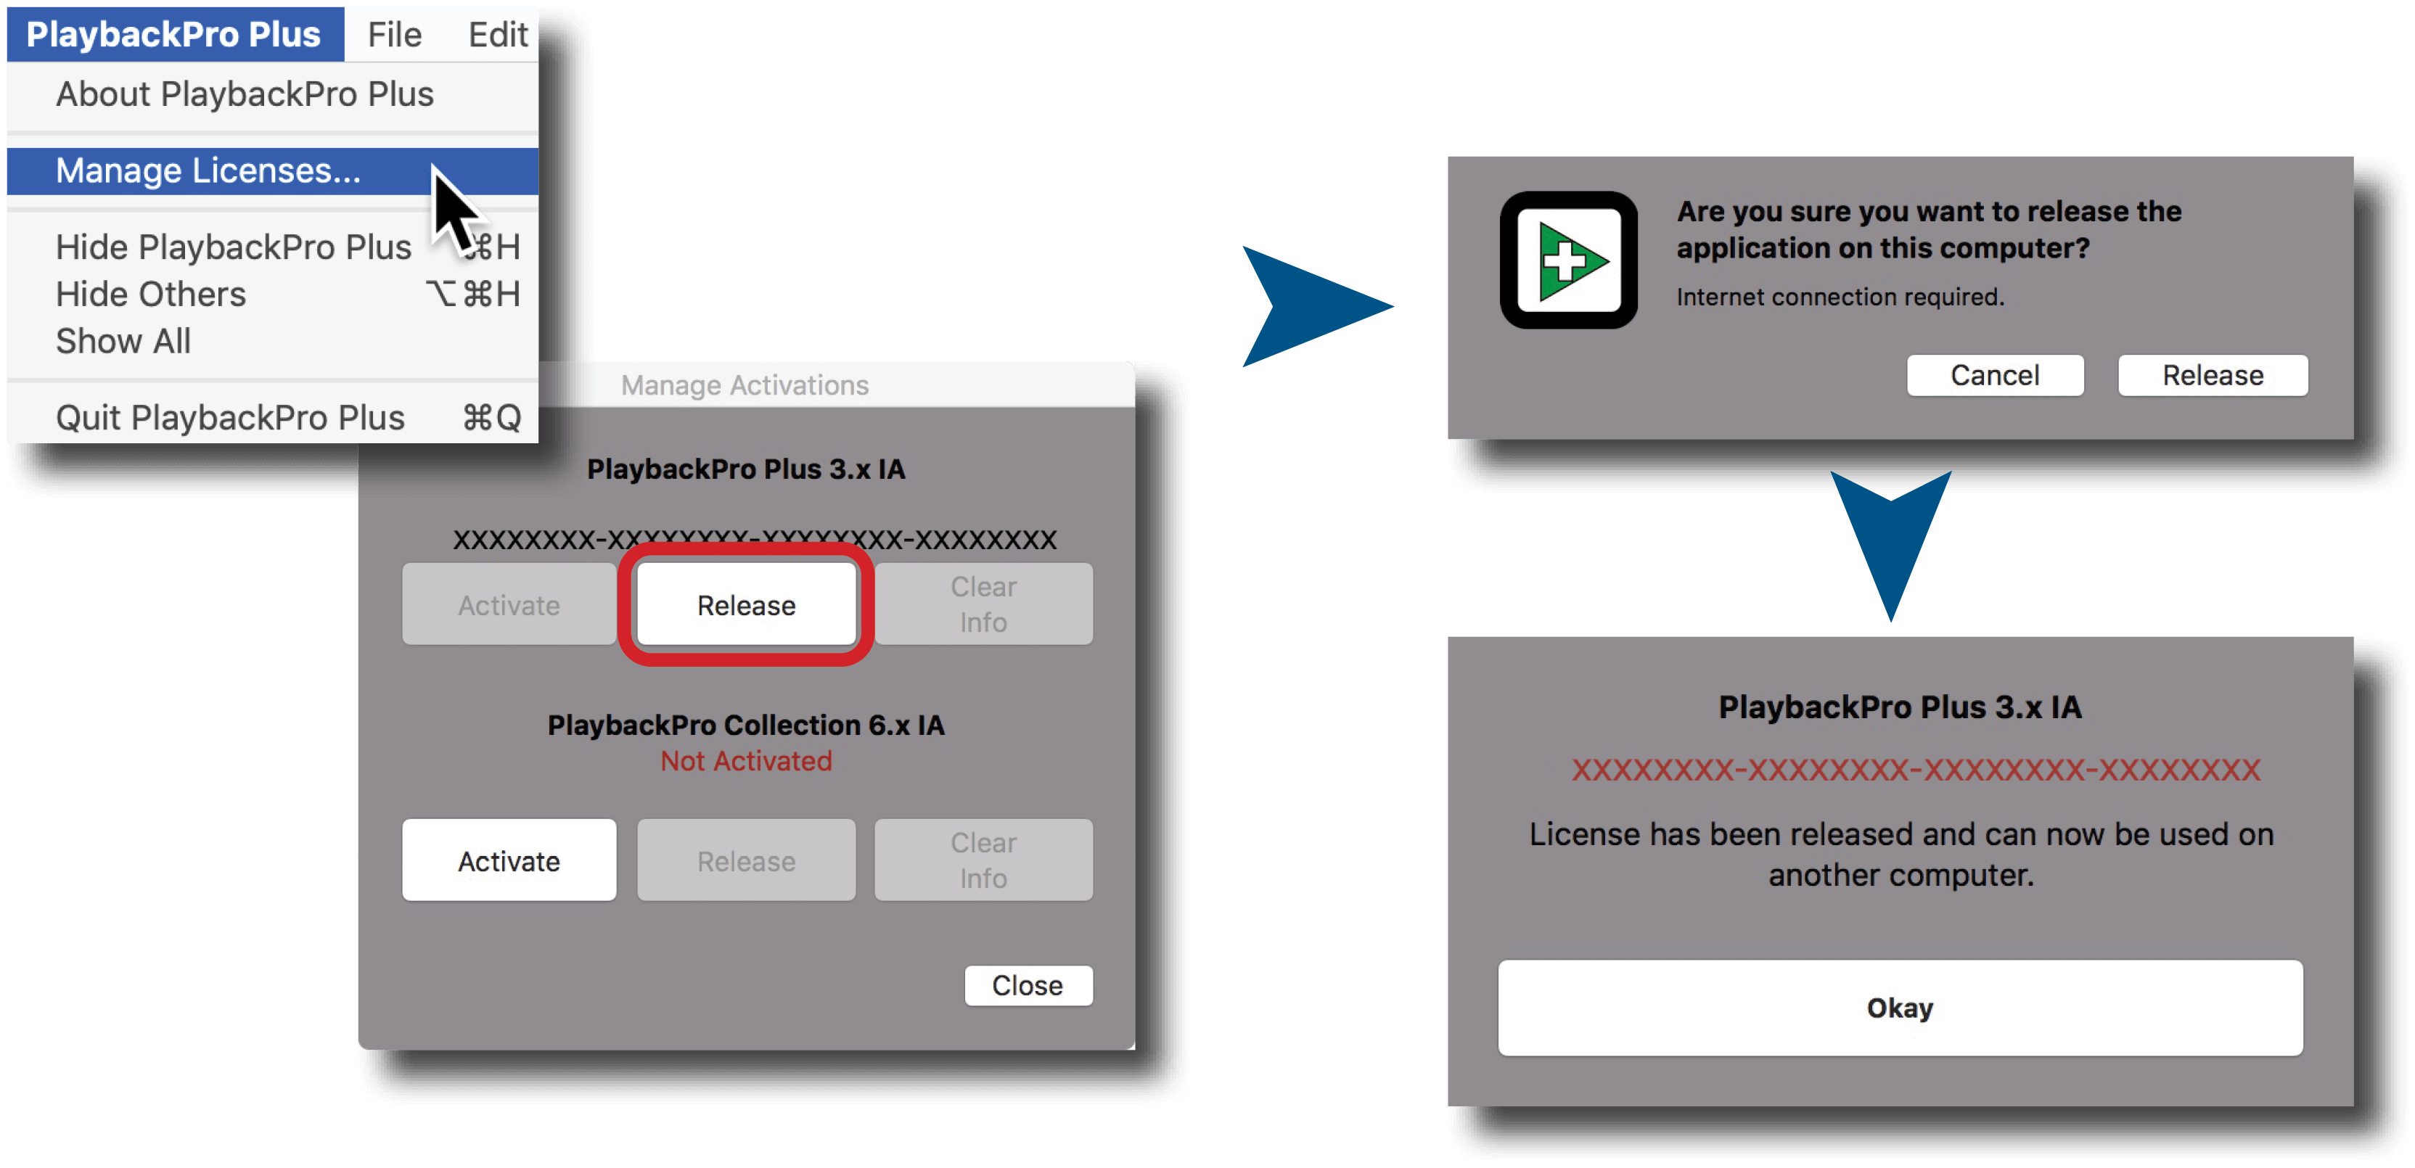Screen dimensions: 2415x1168
Task: Select Show All menu item
Action: 272,341
